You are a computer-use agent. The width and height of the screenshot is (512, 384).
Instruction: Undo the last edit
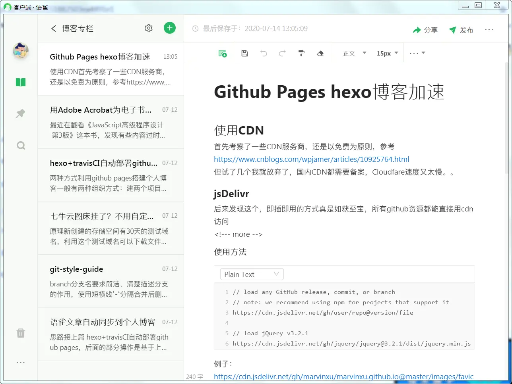click(x=264, y=53)
